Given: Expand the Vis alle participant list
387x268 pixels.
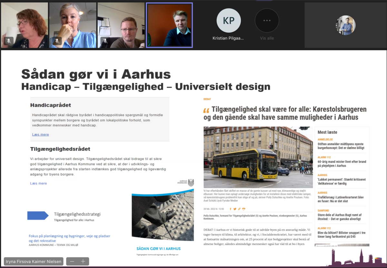Looking at the screenshot, I should (267, 20).
